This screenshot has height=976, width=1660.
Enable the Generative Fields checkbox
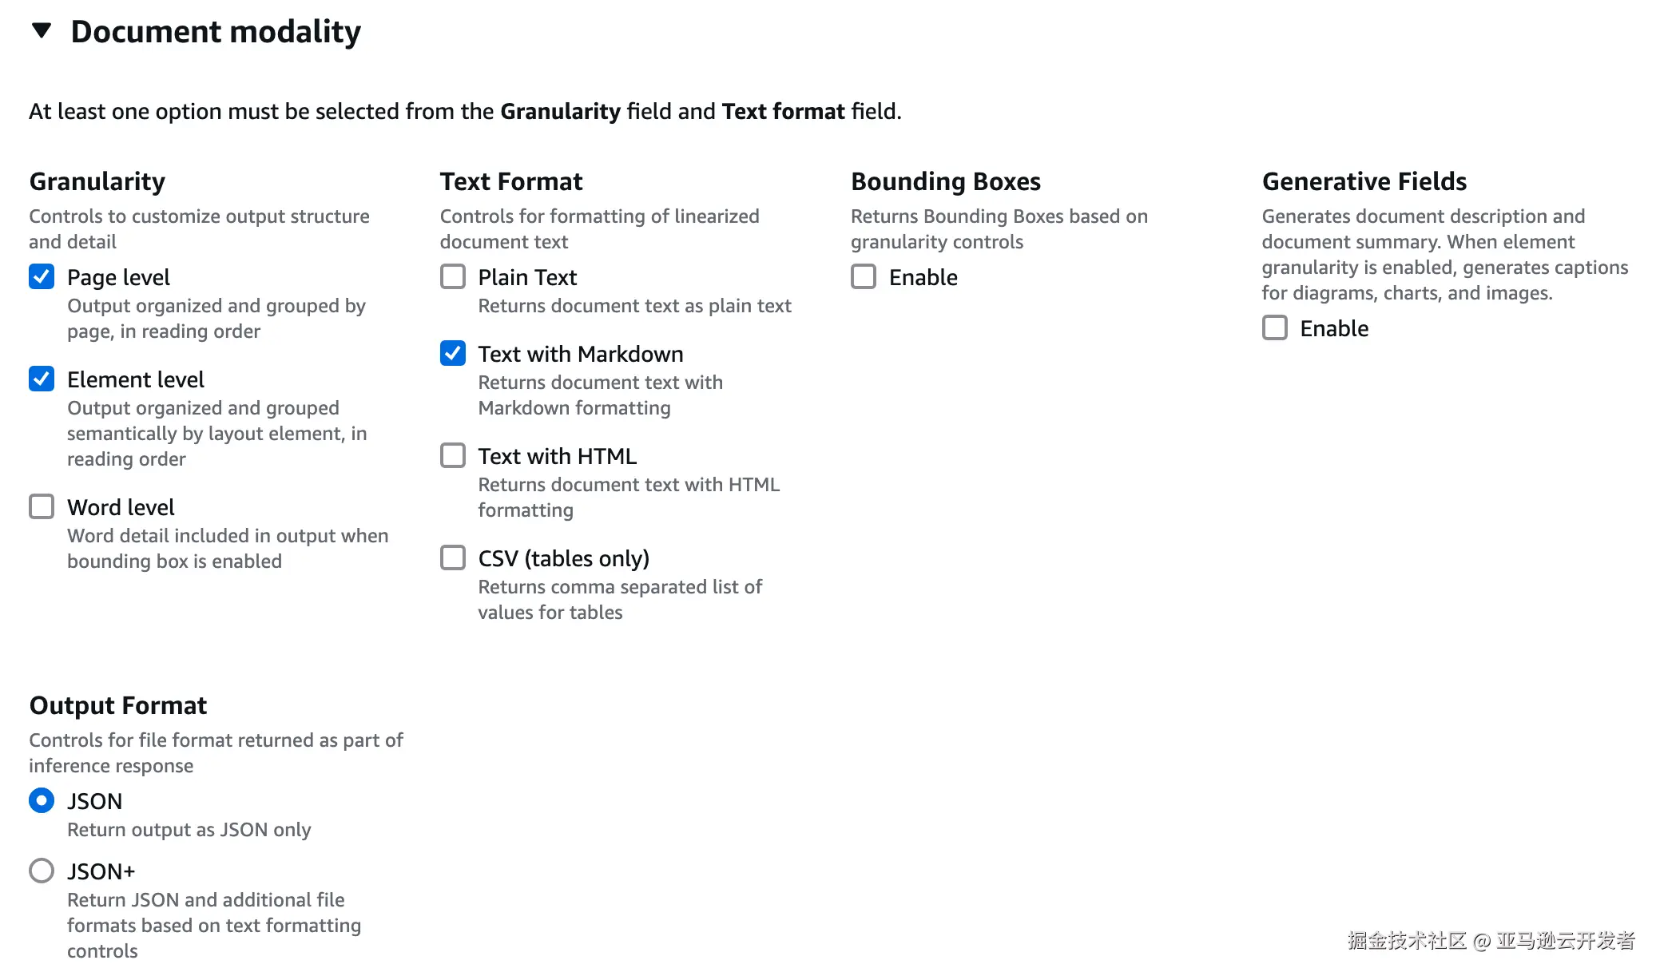click(x=1275, y=328)
